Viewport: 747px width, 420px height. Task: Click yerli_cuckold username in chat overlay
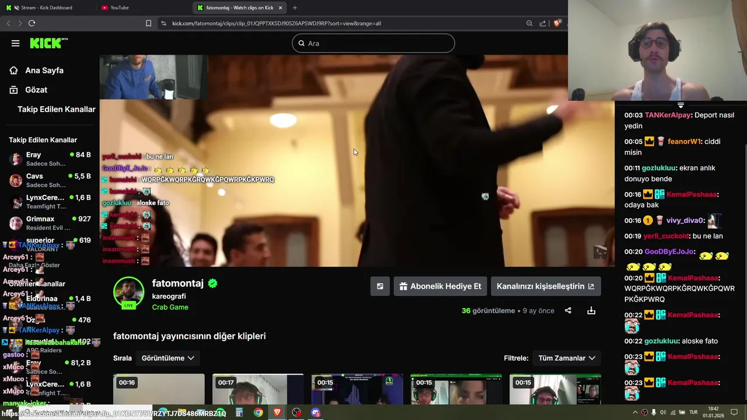coord(666,236)
